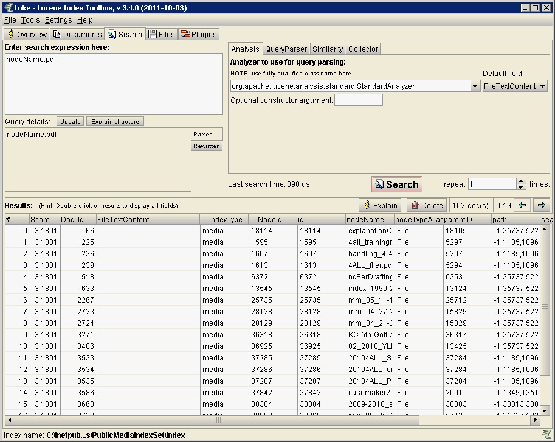The width and height of the screenshot is (555, 442).
Task: Show the Rewritten query view
Action: (x=207, y=146)
